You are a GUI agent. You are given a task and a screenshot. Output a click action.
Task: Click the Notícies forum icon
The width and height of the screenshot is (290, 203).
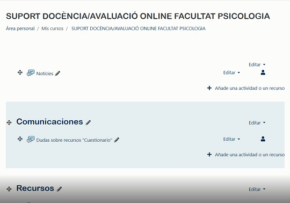[31, 73]
